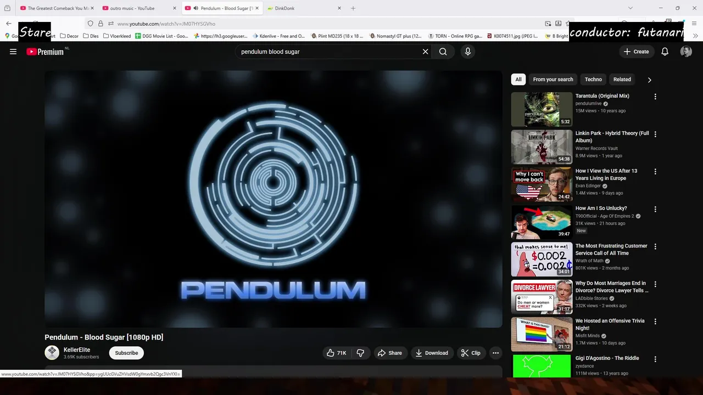Viewport: 703px width, 395px height.
Task: Open The Riddle green thumbnail
Action: [x=542, y=366]
